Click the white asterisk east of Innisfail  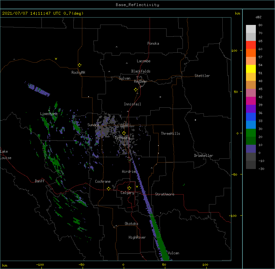[x=160, y=97]
